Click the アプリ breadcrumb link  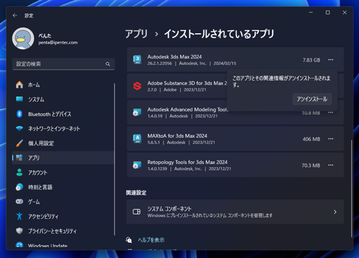(136, 34)
